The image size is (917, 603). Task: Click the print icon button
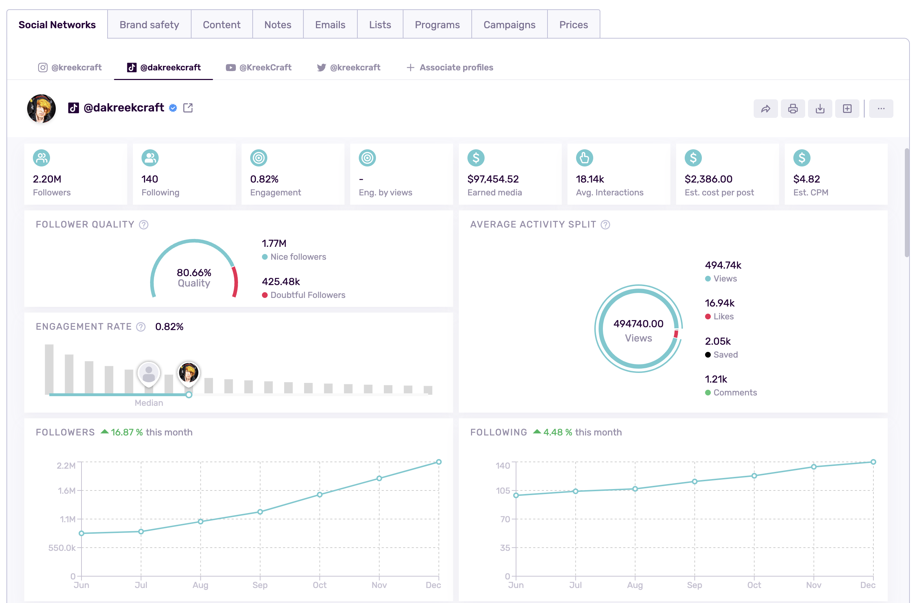coord(793,109)
